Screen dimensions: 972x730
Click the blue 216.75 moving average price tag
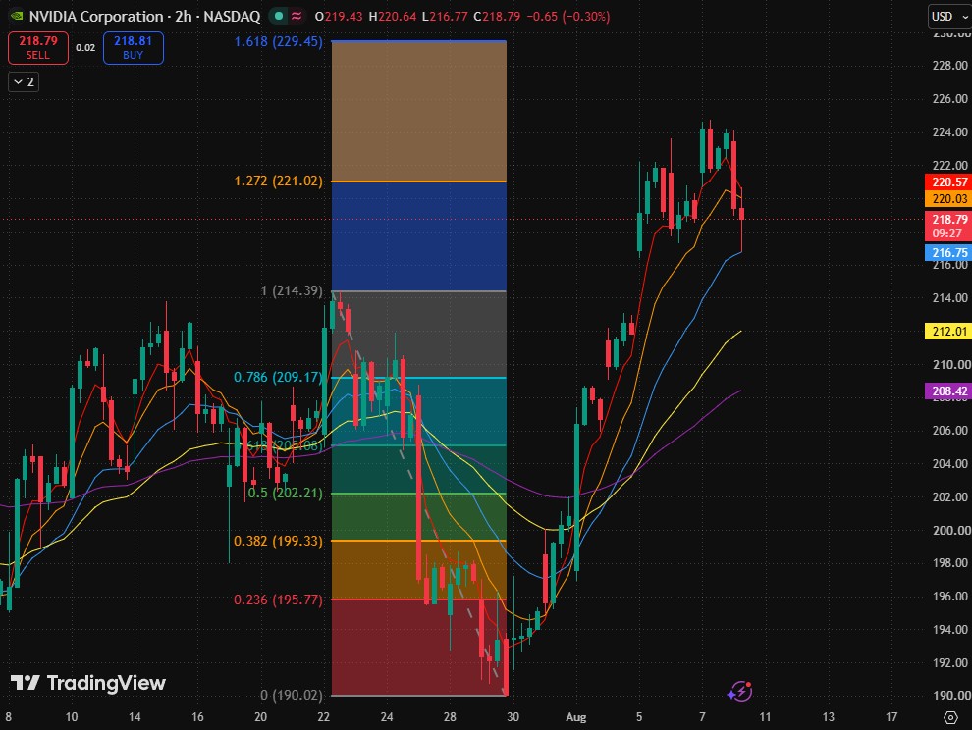point(948,253)
